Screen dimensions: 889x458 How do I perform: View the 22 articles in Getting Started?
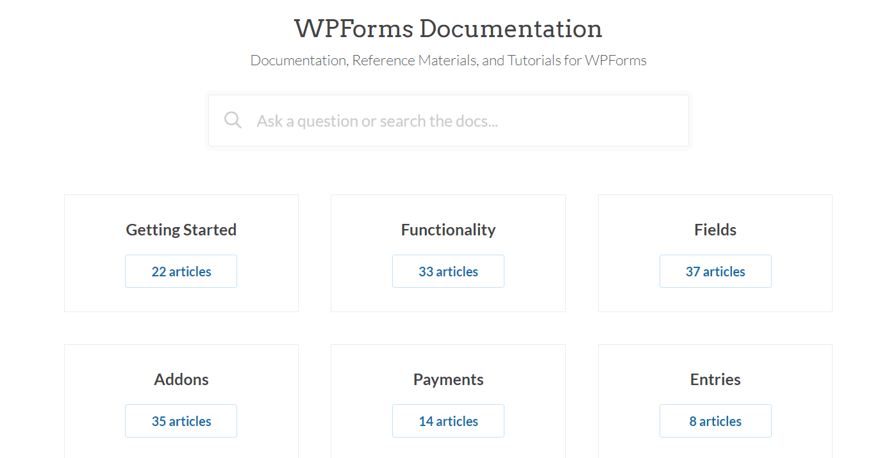coord(181,271)
